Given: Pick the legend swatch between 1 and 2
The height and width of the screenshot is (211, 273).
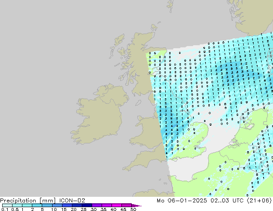Looking at the screenshot, I should click(x=27, y=205).
